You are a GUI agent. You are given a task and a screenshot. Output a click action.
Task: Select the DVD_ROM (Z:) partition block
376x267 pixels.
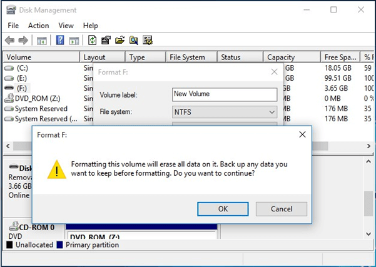pyautogui.click(x=141, y=231)
